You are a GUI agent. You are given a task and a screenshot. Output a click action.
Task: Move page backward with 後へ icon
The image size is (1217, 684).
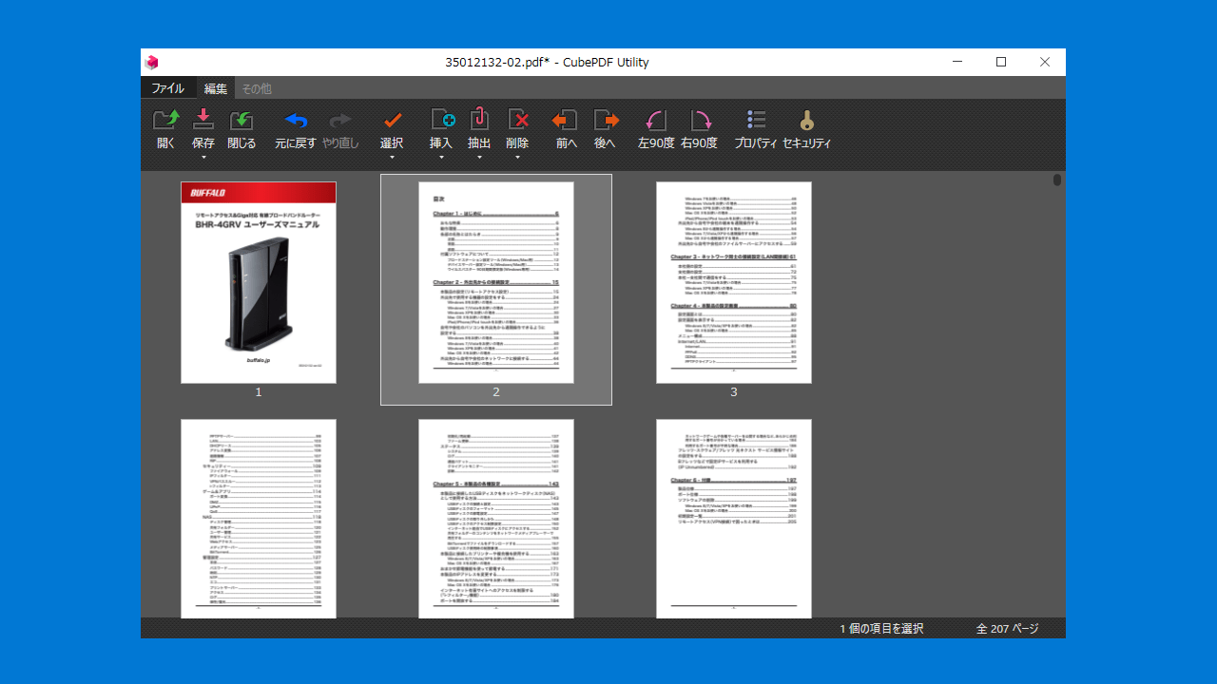[606, 121]
